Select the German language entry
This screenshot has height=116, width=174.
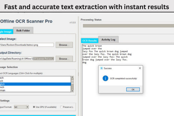coord(35,90)
